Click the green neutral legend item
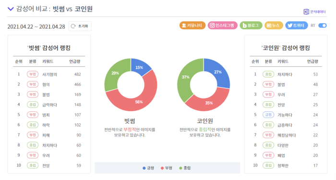The height and width of the screenshot is (180, 336). pos(185,168)
